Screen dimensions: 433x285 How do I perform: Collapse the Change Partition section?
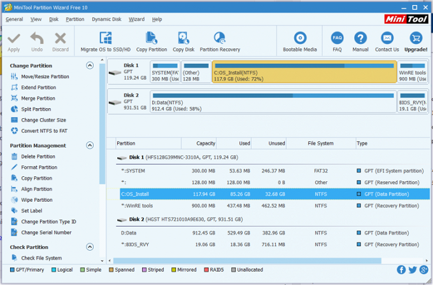pyautogui.click(x=90, y=66)
